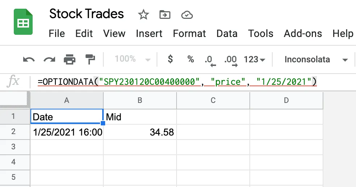Click the print icon

(70, 59)
